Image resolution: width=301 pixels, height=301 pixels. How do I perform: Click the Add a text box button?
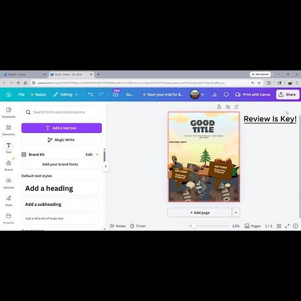[61, 128]
